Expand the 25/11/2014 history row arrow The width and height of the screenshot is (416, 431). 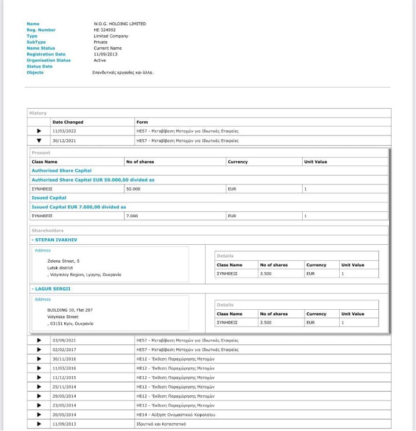(x=39, y=387)
